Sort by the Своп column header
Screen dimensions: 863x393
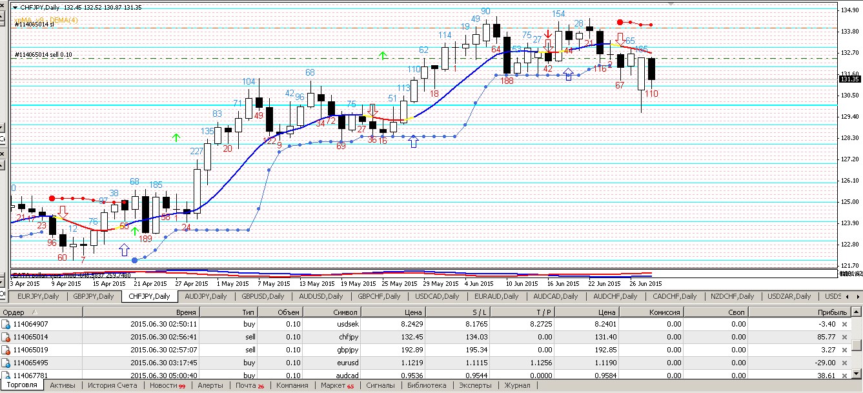(715, 312)
